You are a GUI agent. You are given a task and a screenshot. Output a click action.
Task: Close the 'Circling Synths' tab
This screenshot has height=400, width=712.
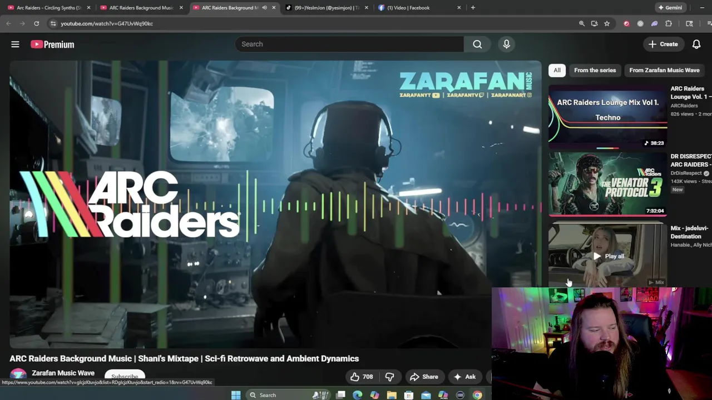tap(88, 8)
